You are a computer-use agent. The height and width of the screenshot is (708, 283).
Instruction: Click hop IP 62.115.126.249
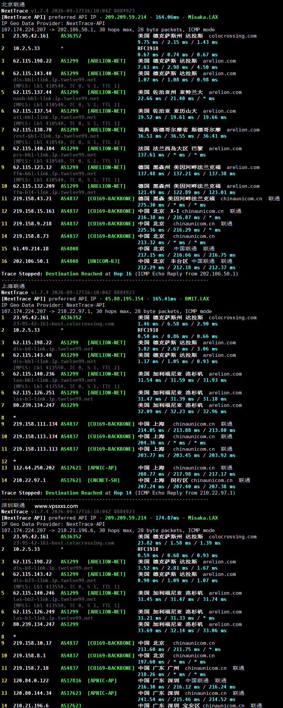pos(34,612)
